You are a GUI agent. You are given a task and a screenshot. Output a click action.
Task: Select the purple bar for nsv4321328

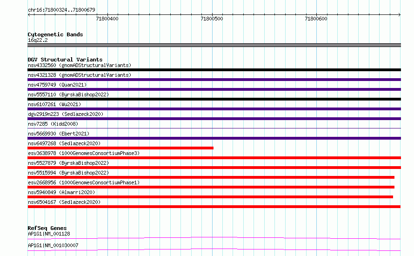tap(214, 80)
